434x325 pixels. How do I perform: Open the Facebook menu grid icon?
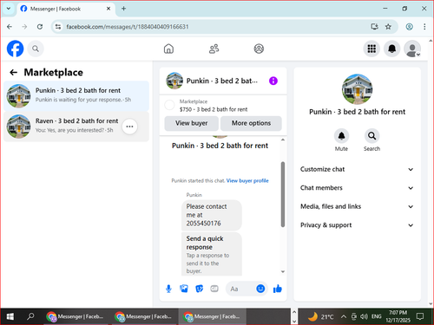372,49
